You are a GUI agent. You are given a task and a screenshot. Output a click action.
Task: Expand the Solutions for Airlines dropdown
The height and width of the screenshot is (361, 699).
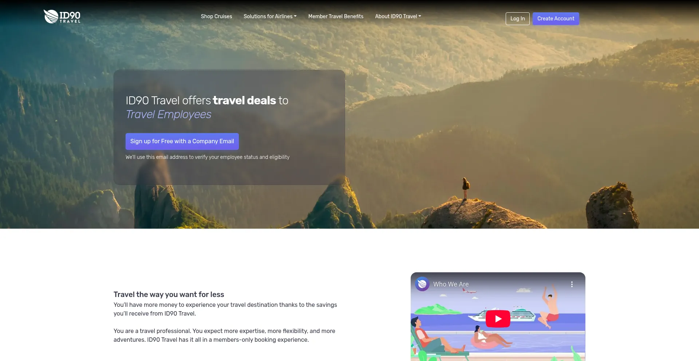click(270, 16)
